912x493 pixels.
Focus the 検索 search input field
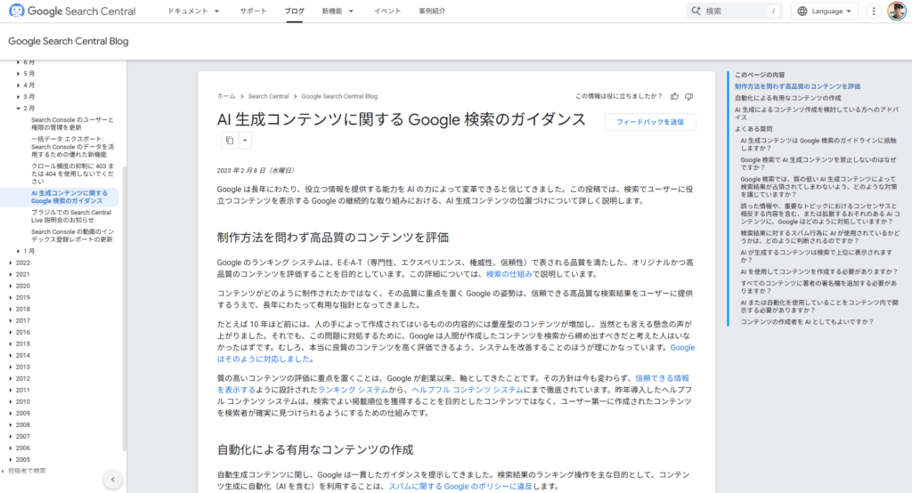tap(736, 11)
